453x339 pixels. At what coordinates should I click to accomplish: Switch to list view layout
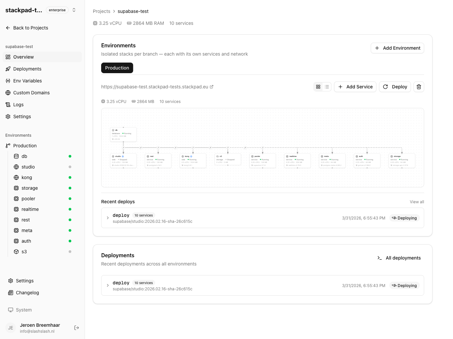tap(327, 87)
